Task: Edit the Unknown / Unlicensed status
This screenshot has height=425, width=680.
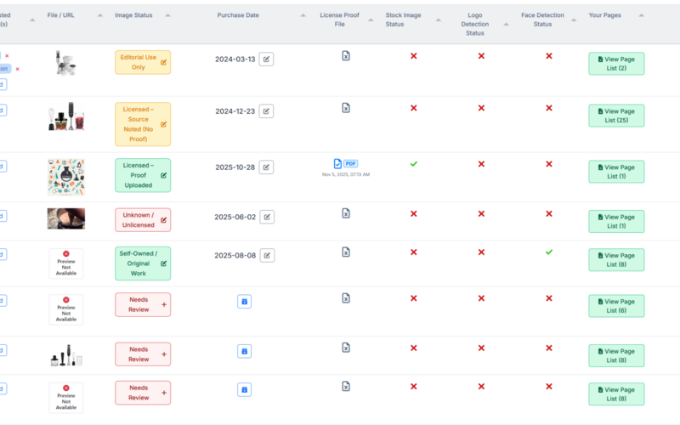Action: tap(163, 220)
